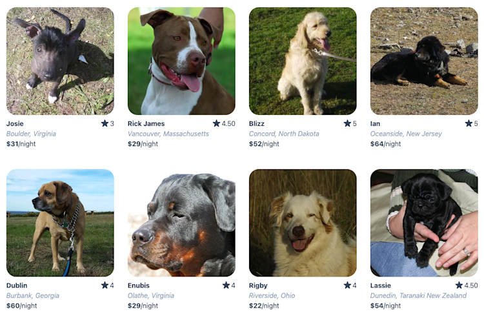Click the star icon beside Rick James' 4.50 rating
Image resolution: width=484 pixels, height=314 pixels.
[216, 123]
